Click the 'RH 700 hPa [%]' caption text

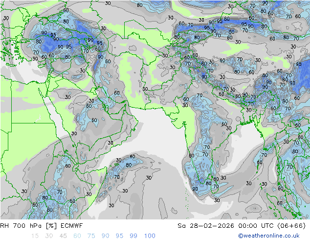[x=28, y=225]
